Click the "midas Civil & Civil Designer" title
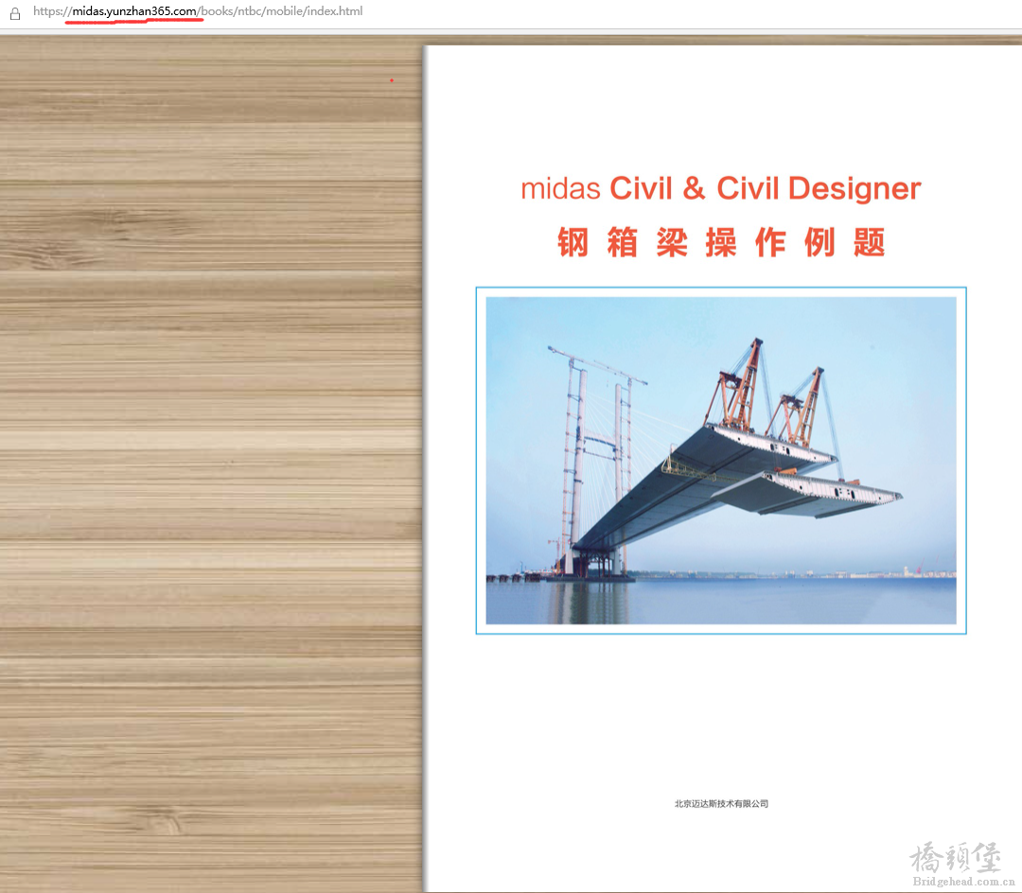This screenshot has height=893, width=1022. 721,188
